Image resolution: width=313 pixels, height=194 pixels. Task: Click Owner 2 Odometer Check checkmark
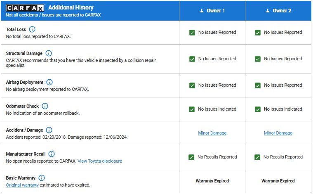(x=258, y=109)
